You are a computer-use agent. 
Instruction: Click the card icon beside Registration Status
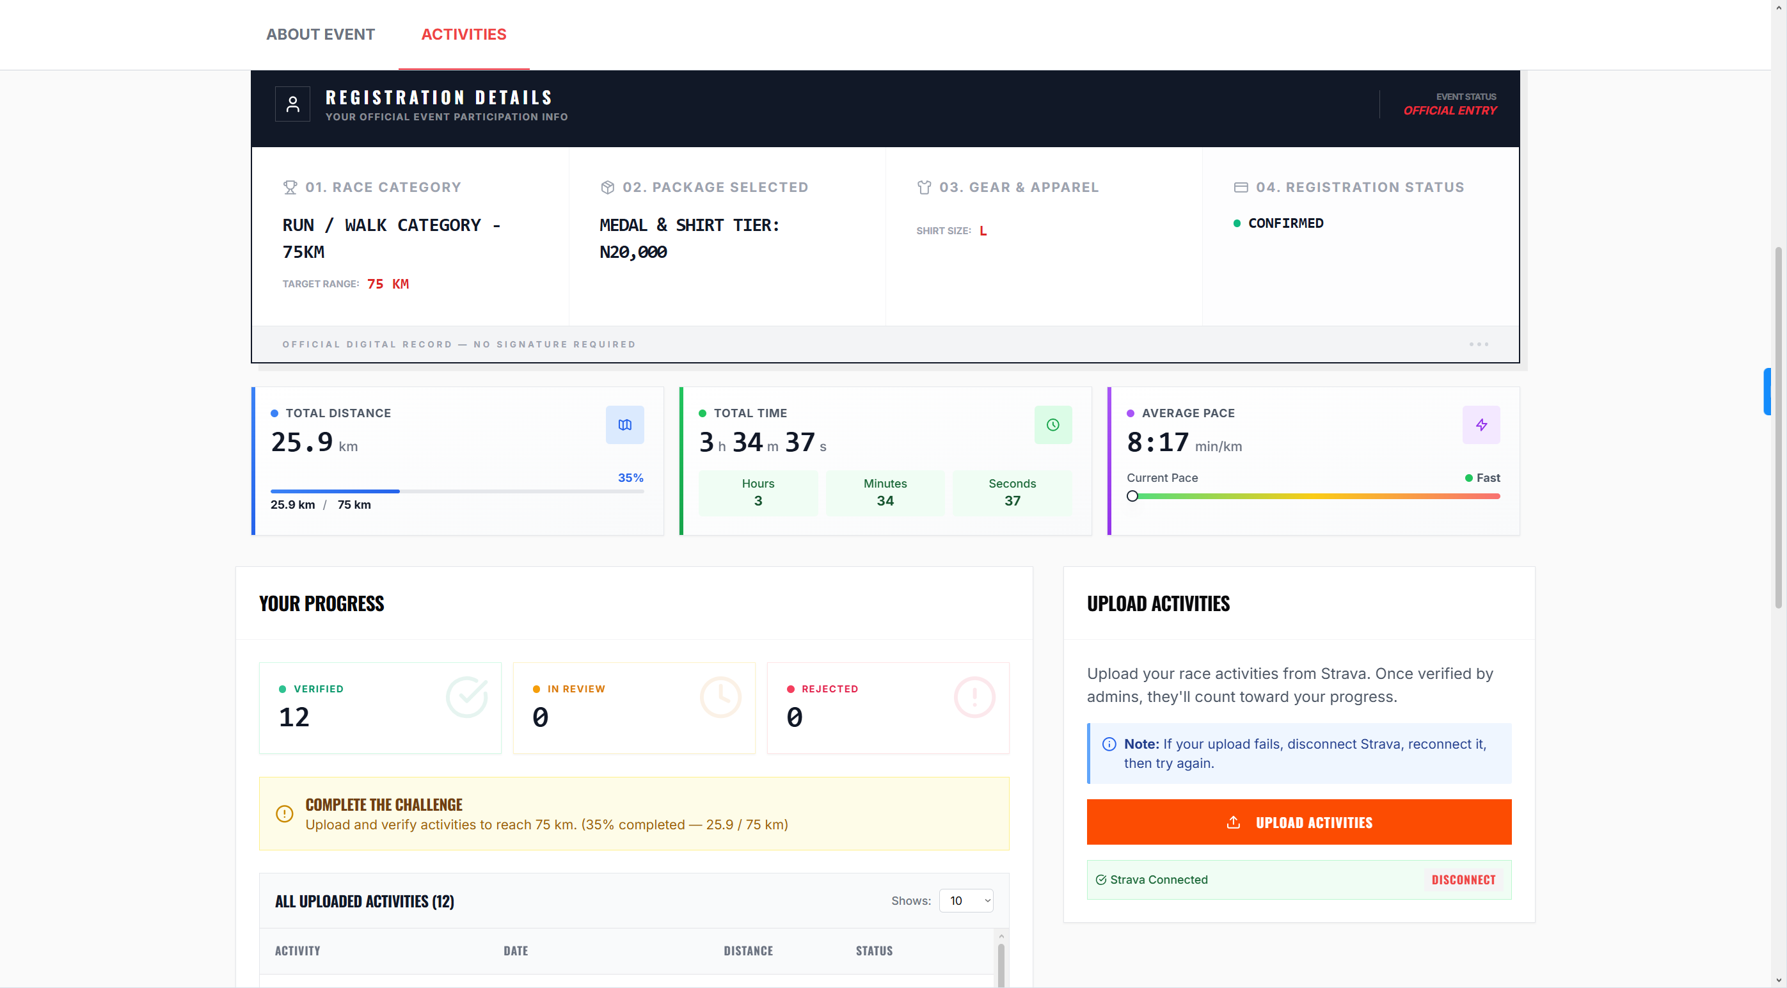1241,187
